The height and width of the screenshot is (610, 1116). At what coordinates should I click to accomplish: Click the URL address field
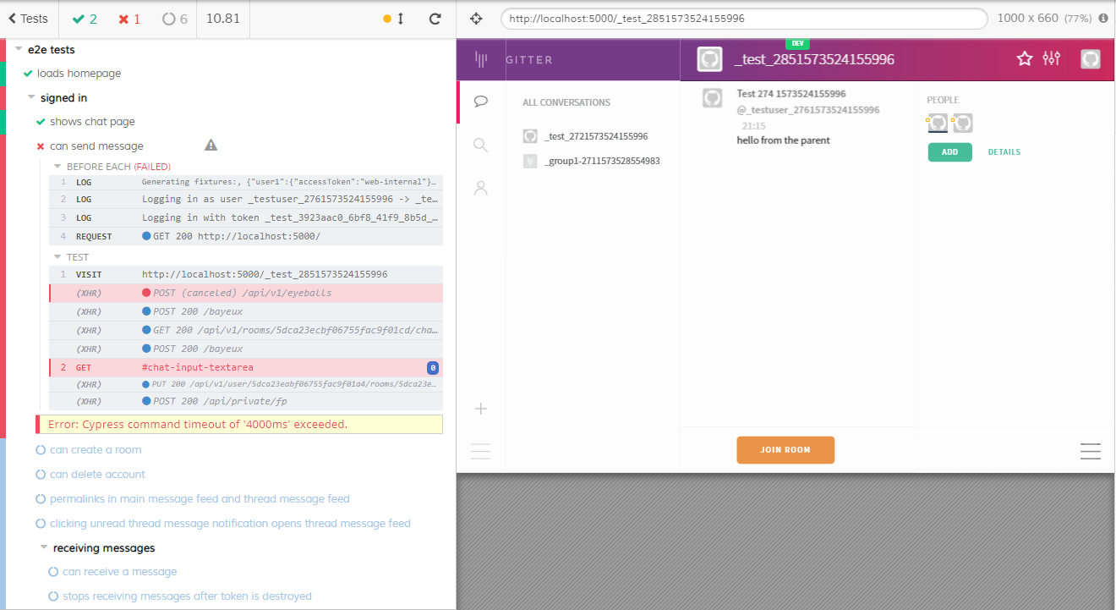[744, 19]
